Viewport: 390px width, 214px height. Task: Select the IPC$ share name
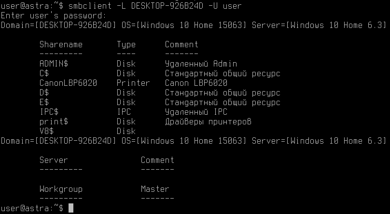(x=49, y=112)
